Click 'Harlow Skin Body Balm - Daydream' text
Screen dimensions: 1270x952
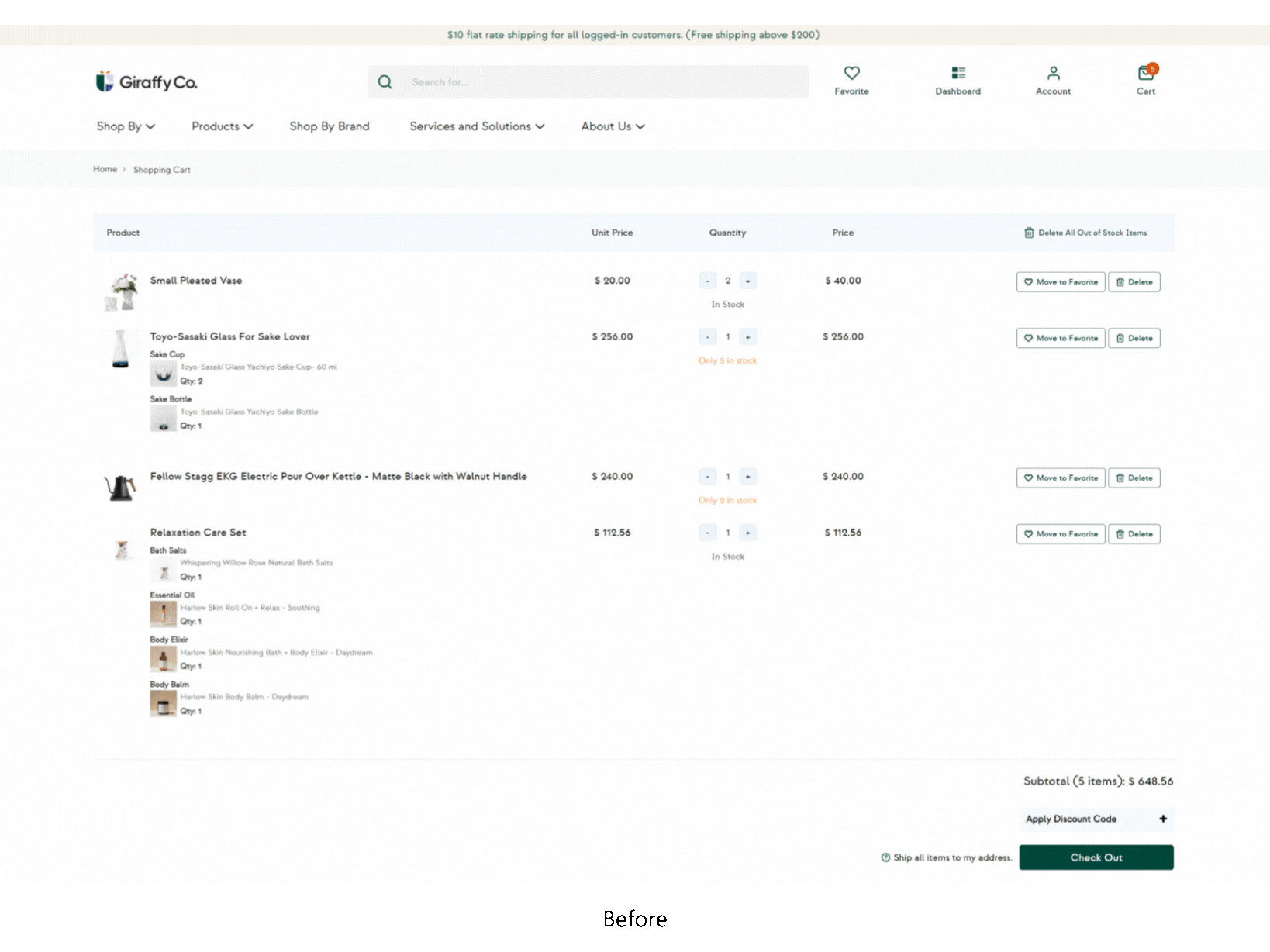pyautogui.click(x=244, y=697)
